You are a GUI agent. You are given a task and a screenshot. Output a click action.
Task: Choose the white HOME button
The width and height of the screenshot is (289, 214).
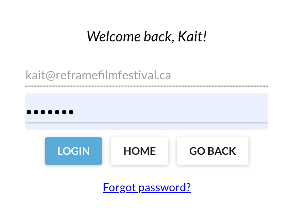[139, 151]
